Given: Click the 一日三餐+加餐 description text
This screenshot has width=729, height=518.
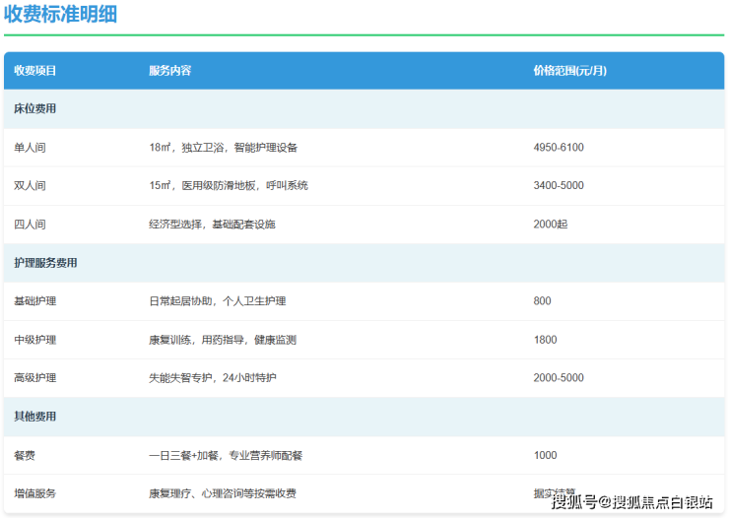Looking at the screenshot, I should (226, 455).
